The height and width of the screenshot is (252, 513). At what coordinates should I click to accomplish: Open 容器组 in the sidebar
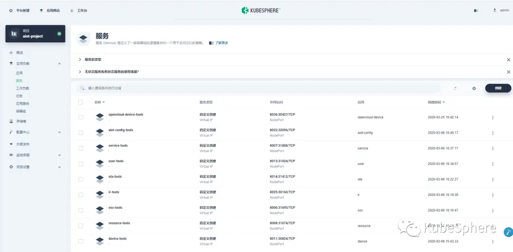21,111
